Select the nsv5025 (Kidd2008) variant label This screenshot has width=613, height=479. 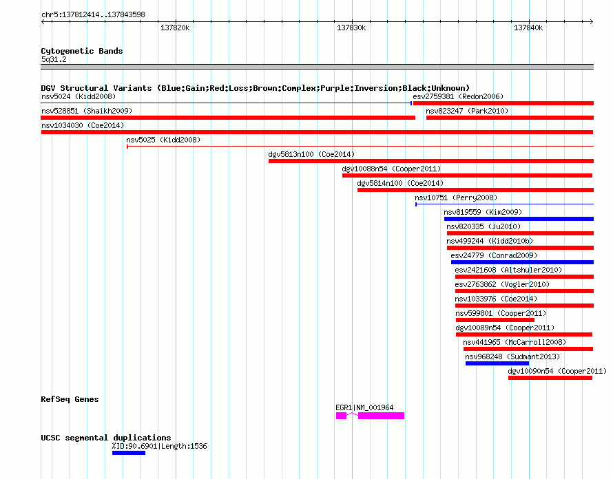[x=163, y=140]
